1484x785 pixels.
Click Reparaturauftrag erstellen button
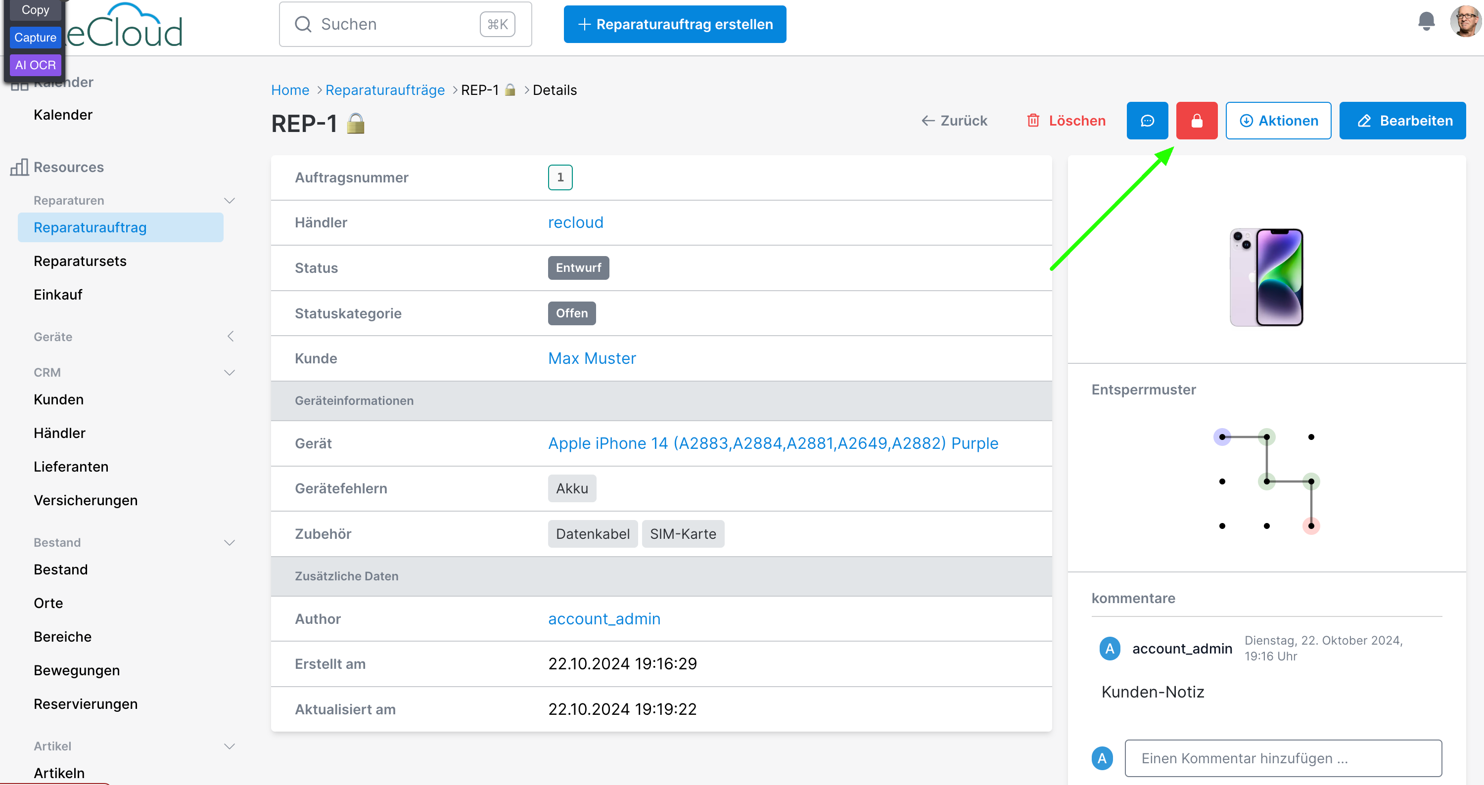click(x=675, y=24)
